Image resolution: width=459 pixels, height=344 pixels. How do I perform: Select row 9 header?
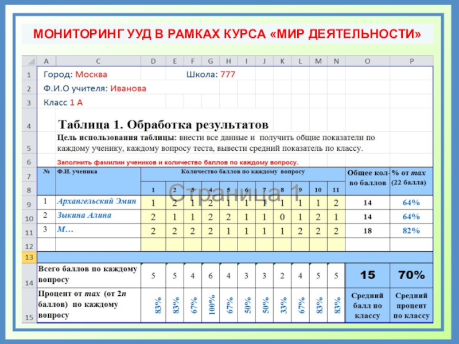point(29,203)
